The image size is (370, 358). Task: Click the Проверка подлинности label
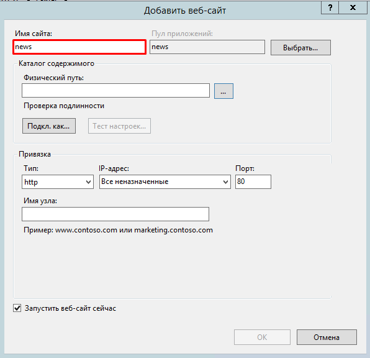click(64, 106)
